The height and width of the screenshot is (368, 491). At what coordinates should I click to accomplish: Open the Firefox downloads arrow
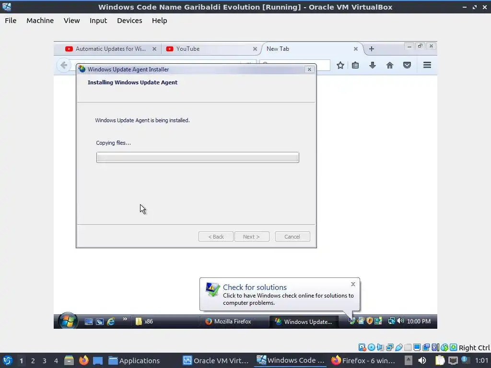pos(372,65)
